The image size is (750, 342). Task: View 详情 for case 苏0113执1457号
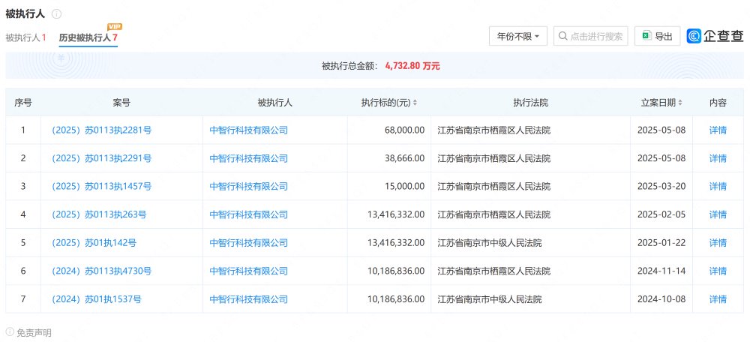tap(718, 187)
